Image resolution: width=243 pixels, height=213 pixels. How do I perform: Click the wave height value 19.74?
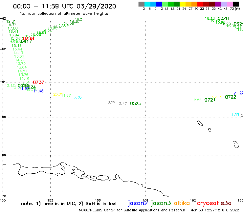[x=12, y=25]
